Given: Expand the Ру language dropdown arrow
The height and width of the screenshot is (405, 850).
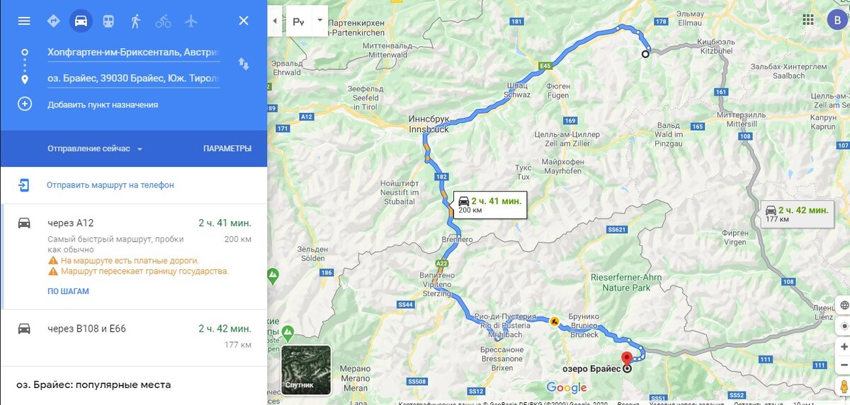Looking at the screenshot, I should pyautogui.click(x=319, y=20).
